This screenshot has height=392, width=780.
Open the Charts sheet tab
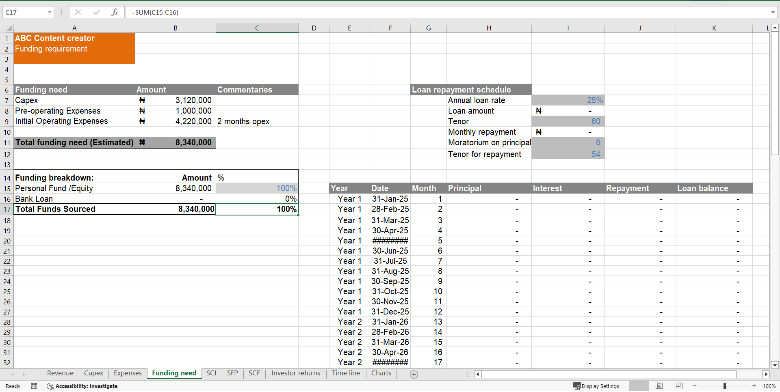(381, 373)
